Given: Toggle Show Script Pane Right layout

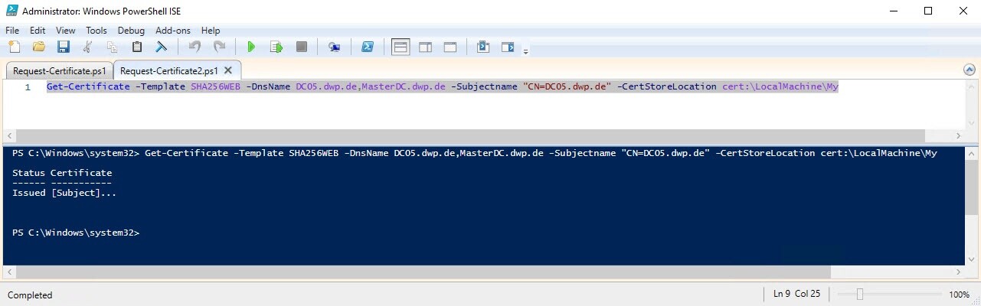Looking at the screenshot, I should click(x=425, y=47).
